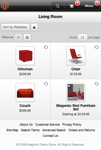Screen dimensions: 101x150
Task: Select the Couch product thumbnail
Action: tap(25, 92)
